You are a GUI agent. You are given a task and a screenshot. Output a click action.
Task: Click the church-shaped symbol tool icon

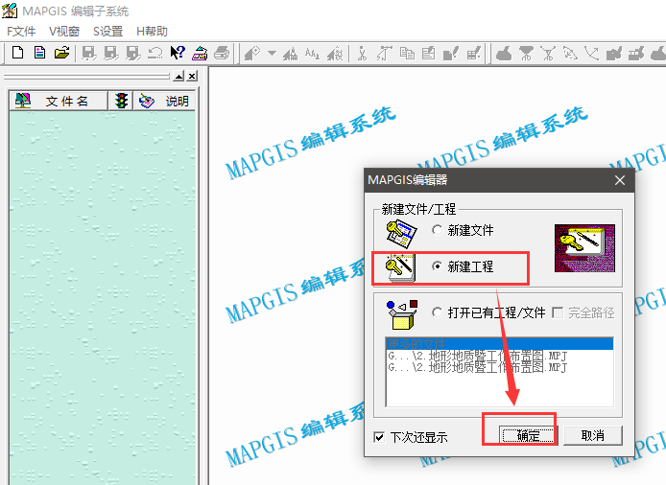tap(291, 54)
